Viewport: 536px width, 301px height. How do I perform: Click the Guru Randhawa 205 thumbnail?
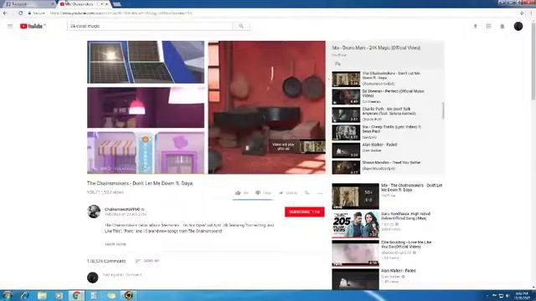(x=355, y=225)
